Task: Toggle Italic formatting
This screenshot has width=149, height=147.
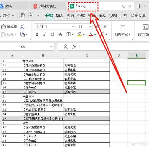Action: [x=45, y=34]
